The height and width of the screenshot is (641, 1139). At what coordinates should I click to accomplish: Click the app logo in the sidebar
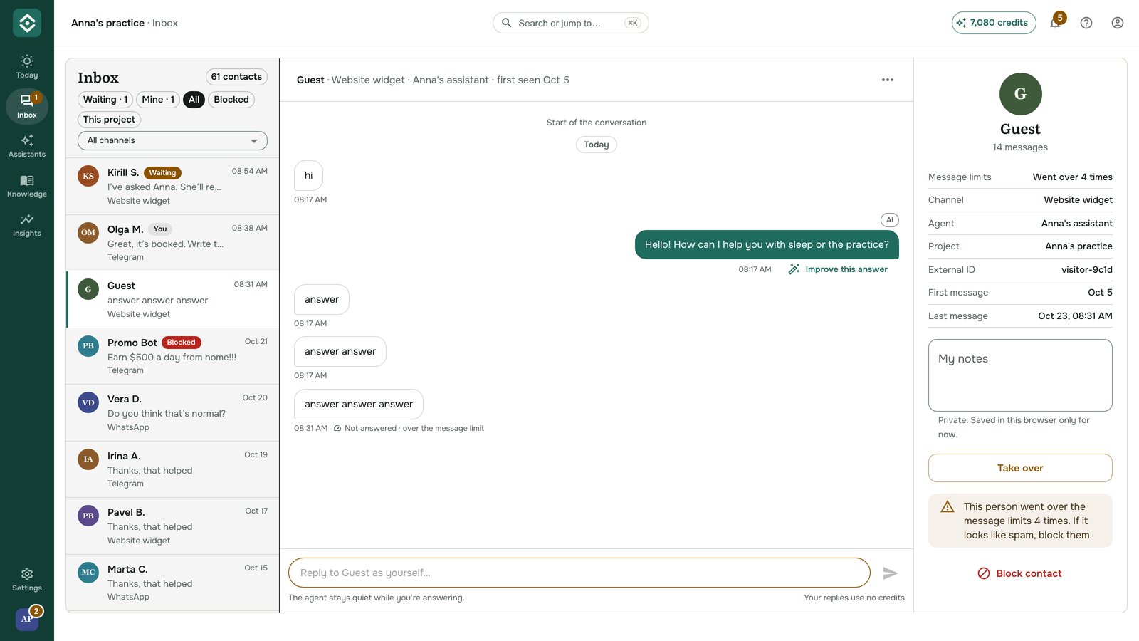(x=27, y=23)
